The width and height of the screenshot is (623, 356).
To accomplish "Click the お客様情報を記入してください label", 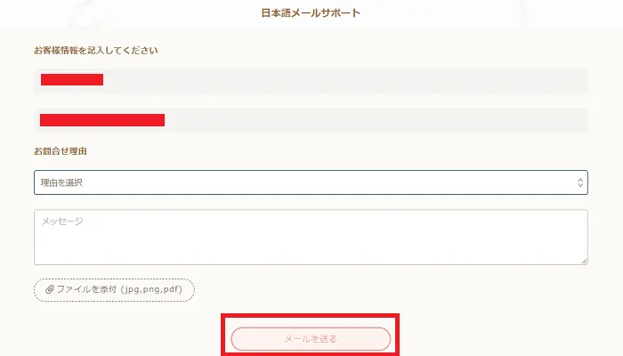I will tap(96, 51).
